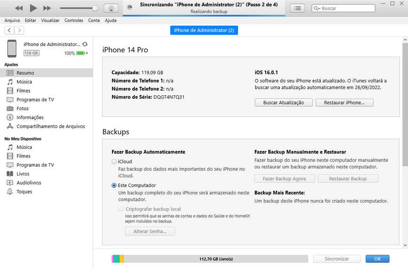
Task: Click Fazer Backup Agora button
Action: (x=284, y=179)
